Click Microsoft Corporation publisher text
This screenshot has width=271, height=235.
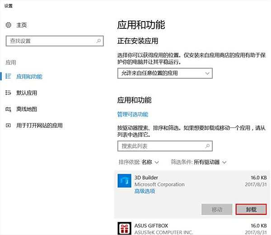159,184
